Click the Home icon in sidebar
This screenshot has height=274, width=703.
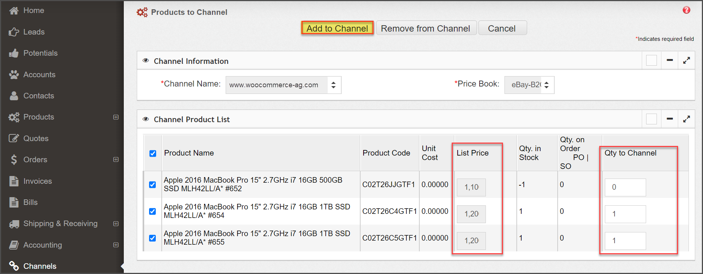coord(14,11)
